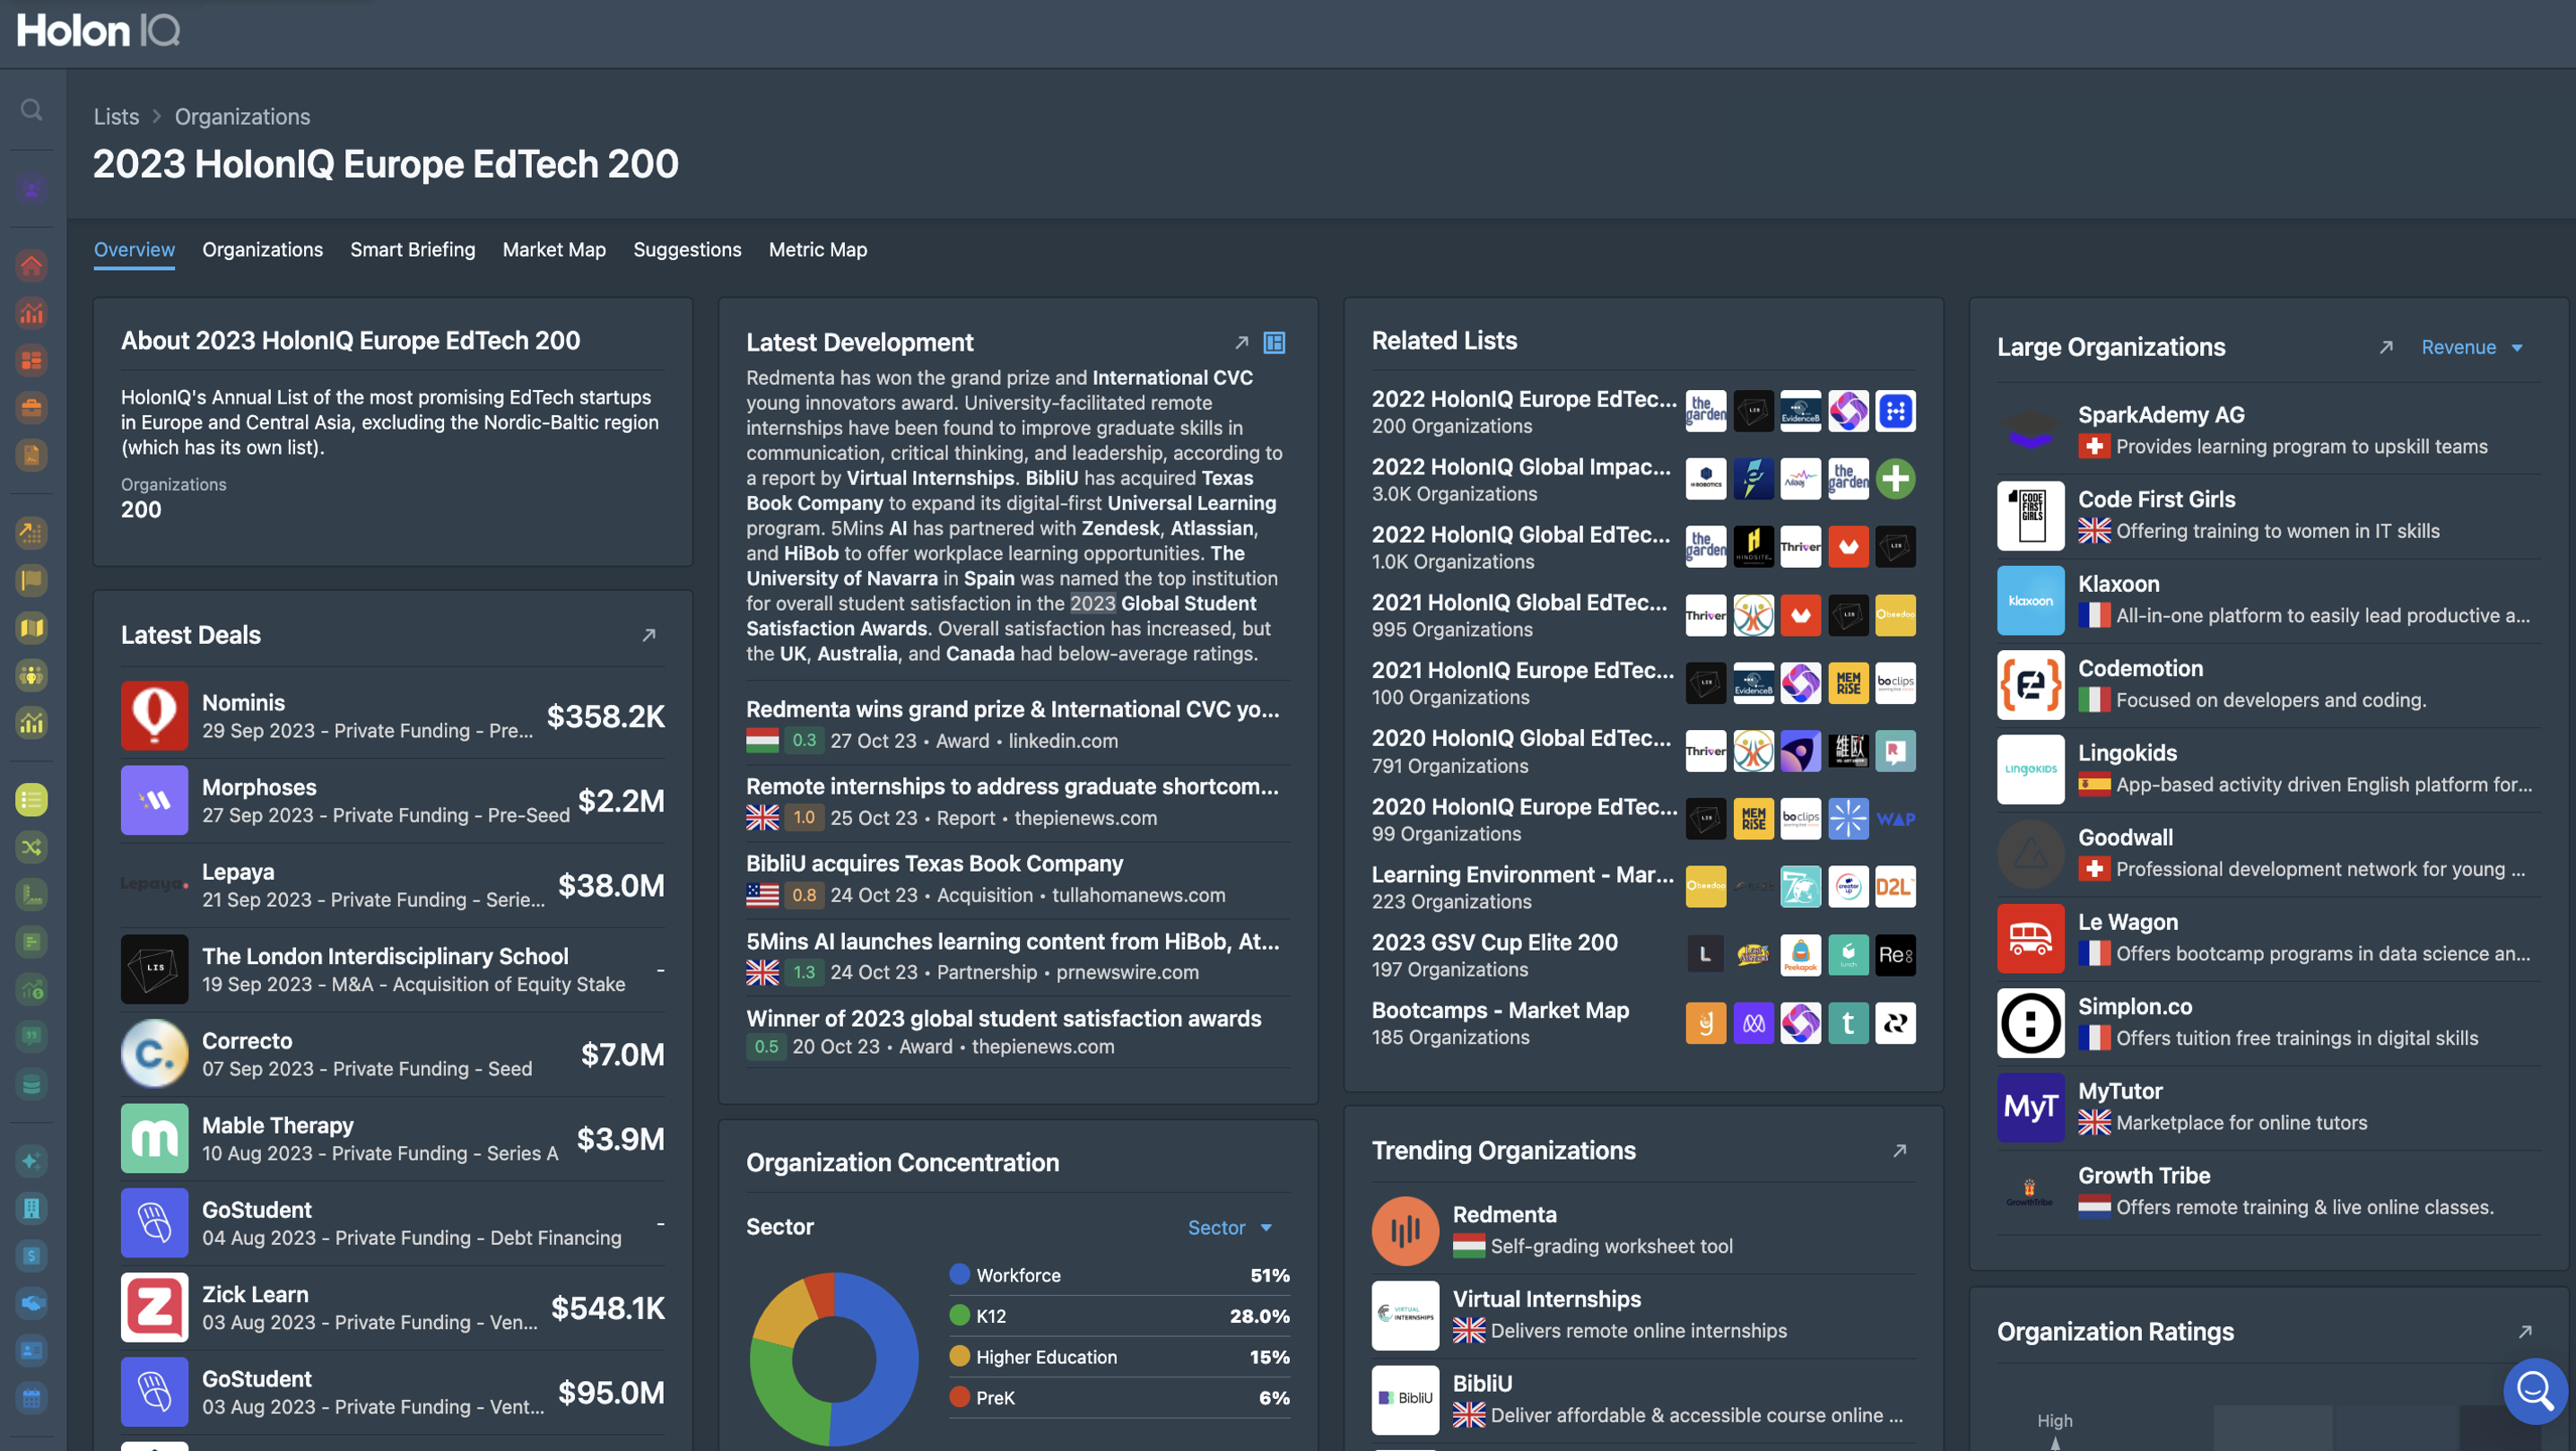Click the flag icon in the sidebar

click(31, 580)
